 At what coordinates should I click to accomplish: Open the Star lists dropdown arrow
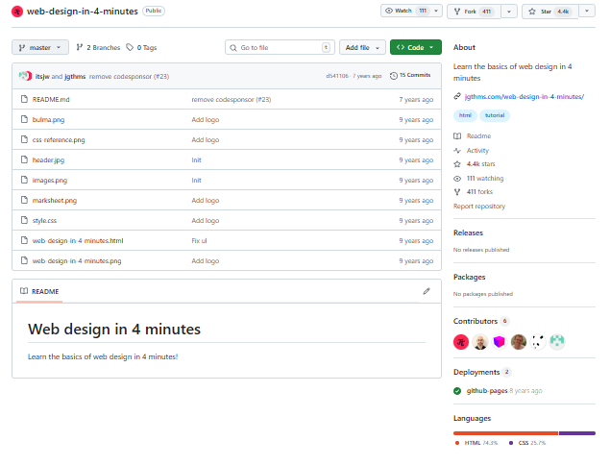coord(587,11)
